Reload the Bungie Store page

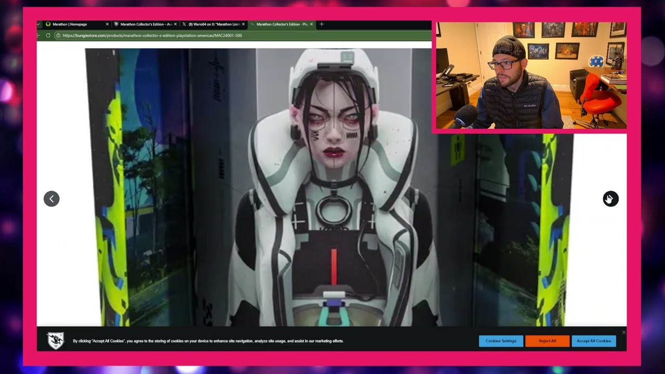click(x=48, y=35)
